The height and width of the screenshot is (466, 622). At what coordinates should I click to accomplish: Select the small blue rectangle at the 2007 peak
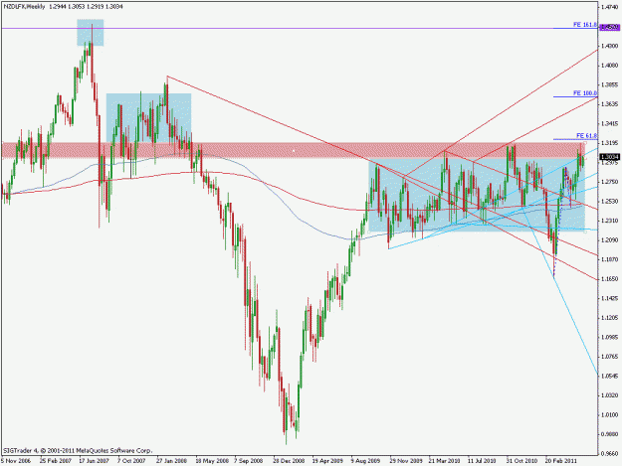click(x=90, y=33)
